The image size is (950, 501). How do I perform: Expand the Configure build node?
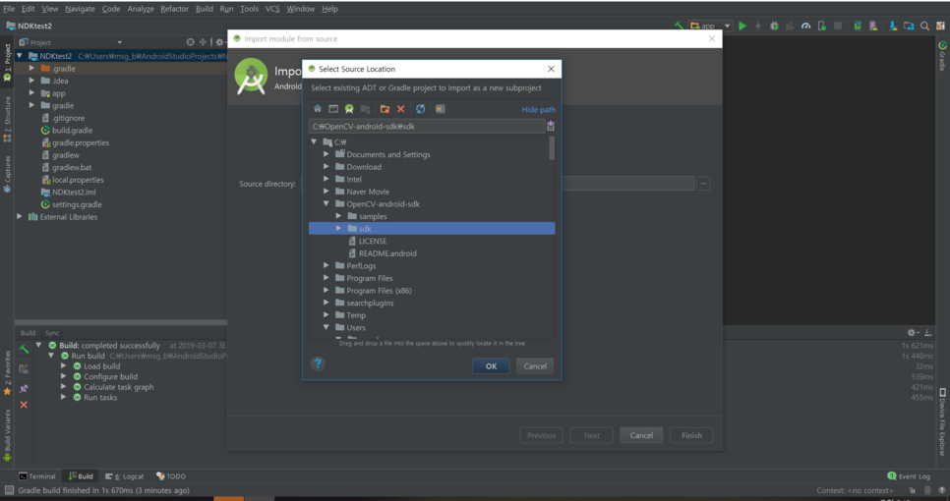pyautogui.click(x=64, y=376)
